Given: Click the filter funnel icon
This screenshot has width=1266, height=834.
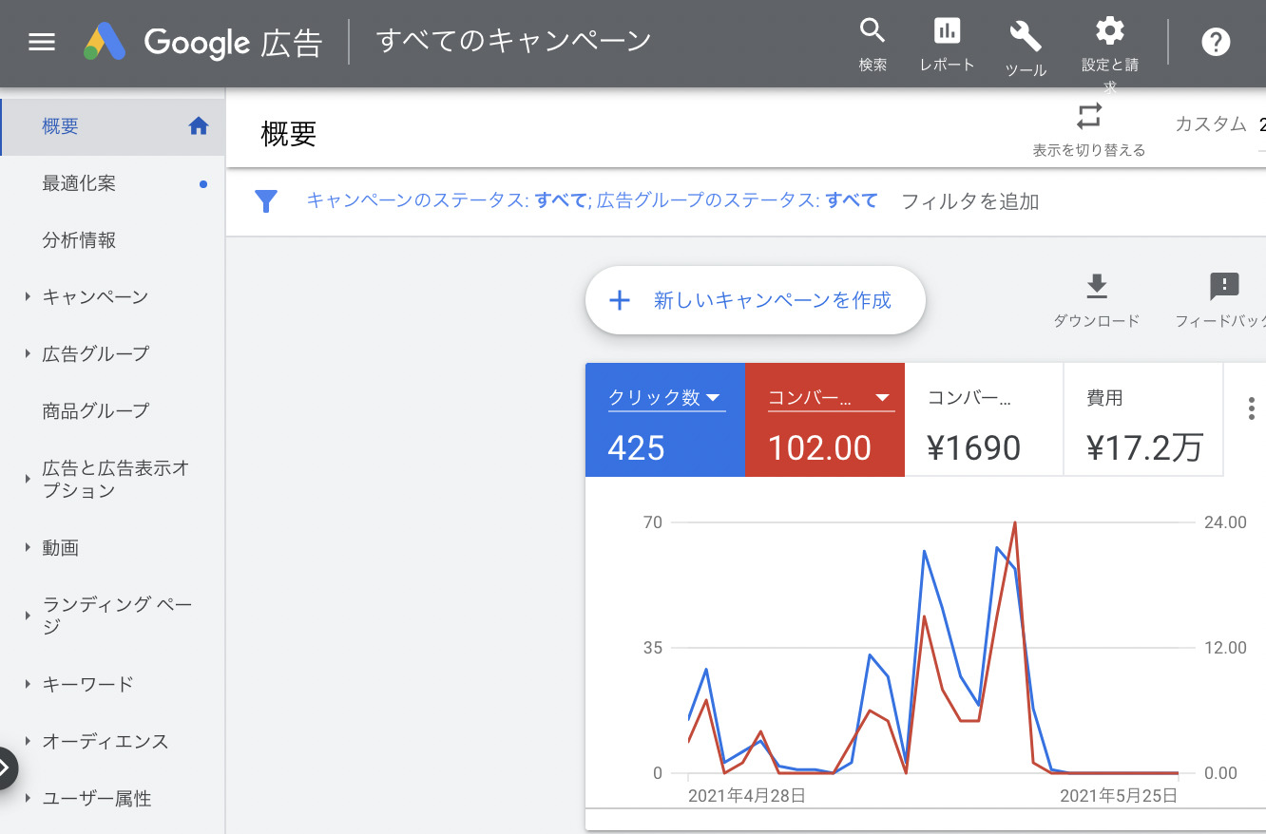Looking at the screenshot, I should coord(266,201).
